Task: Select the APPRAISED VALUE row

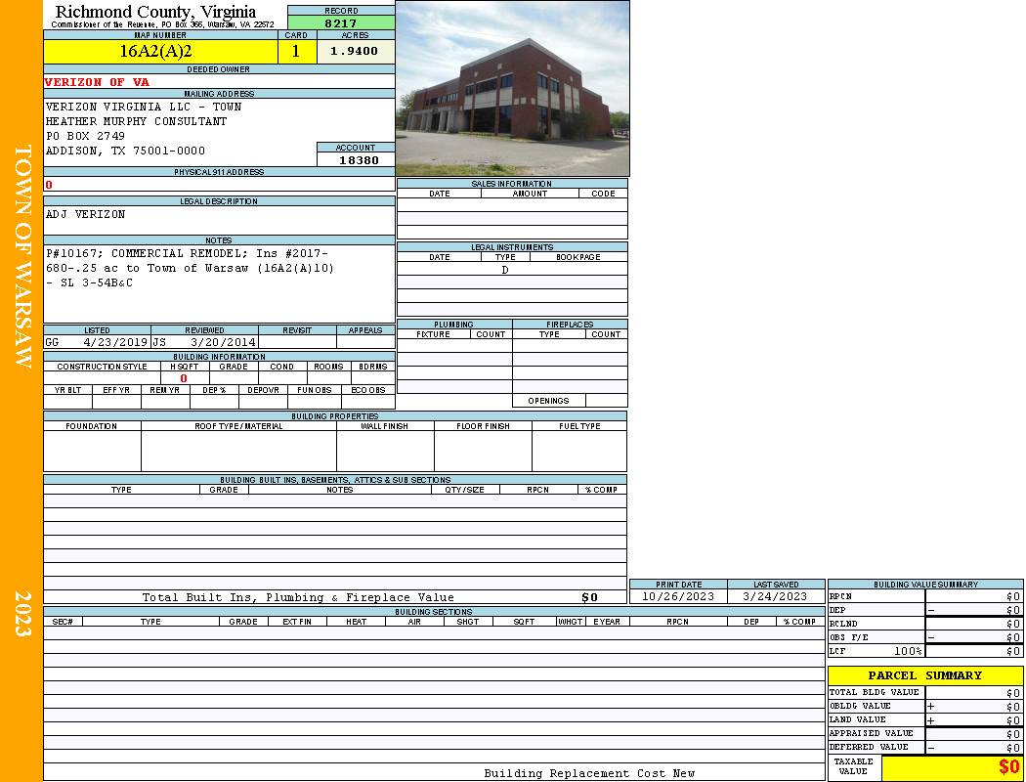Action: tap(925, 733)
